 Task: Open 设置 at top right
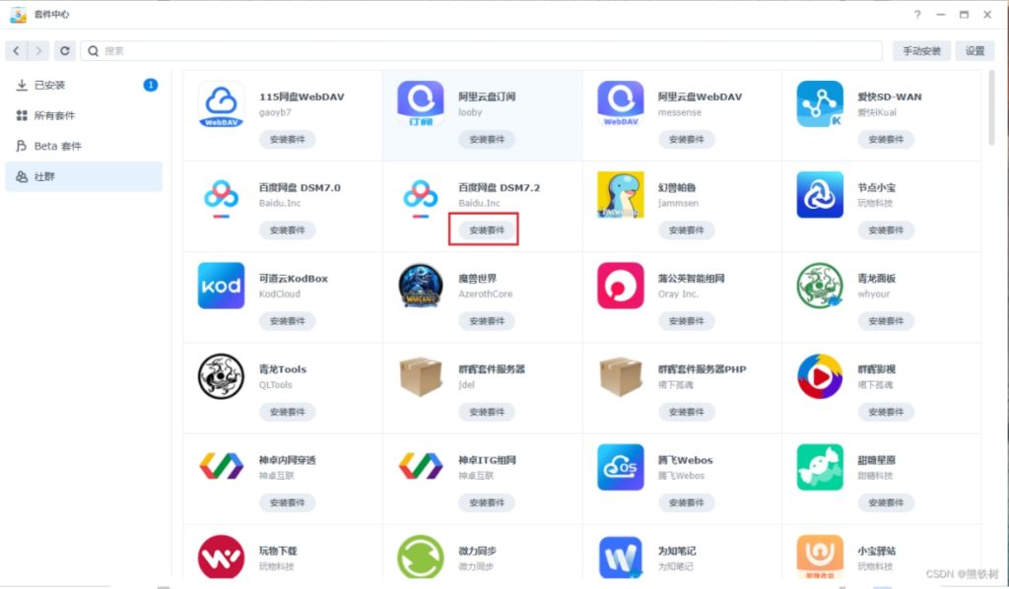tap(975, 51)
